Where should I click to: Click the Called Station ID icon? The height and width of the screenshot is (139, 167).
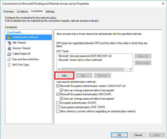pyautogui.click(x=9, y=54)
